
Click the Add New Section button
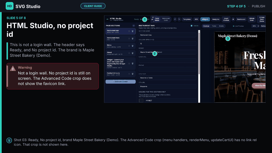[x=121, y=82]
